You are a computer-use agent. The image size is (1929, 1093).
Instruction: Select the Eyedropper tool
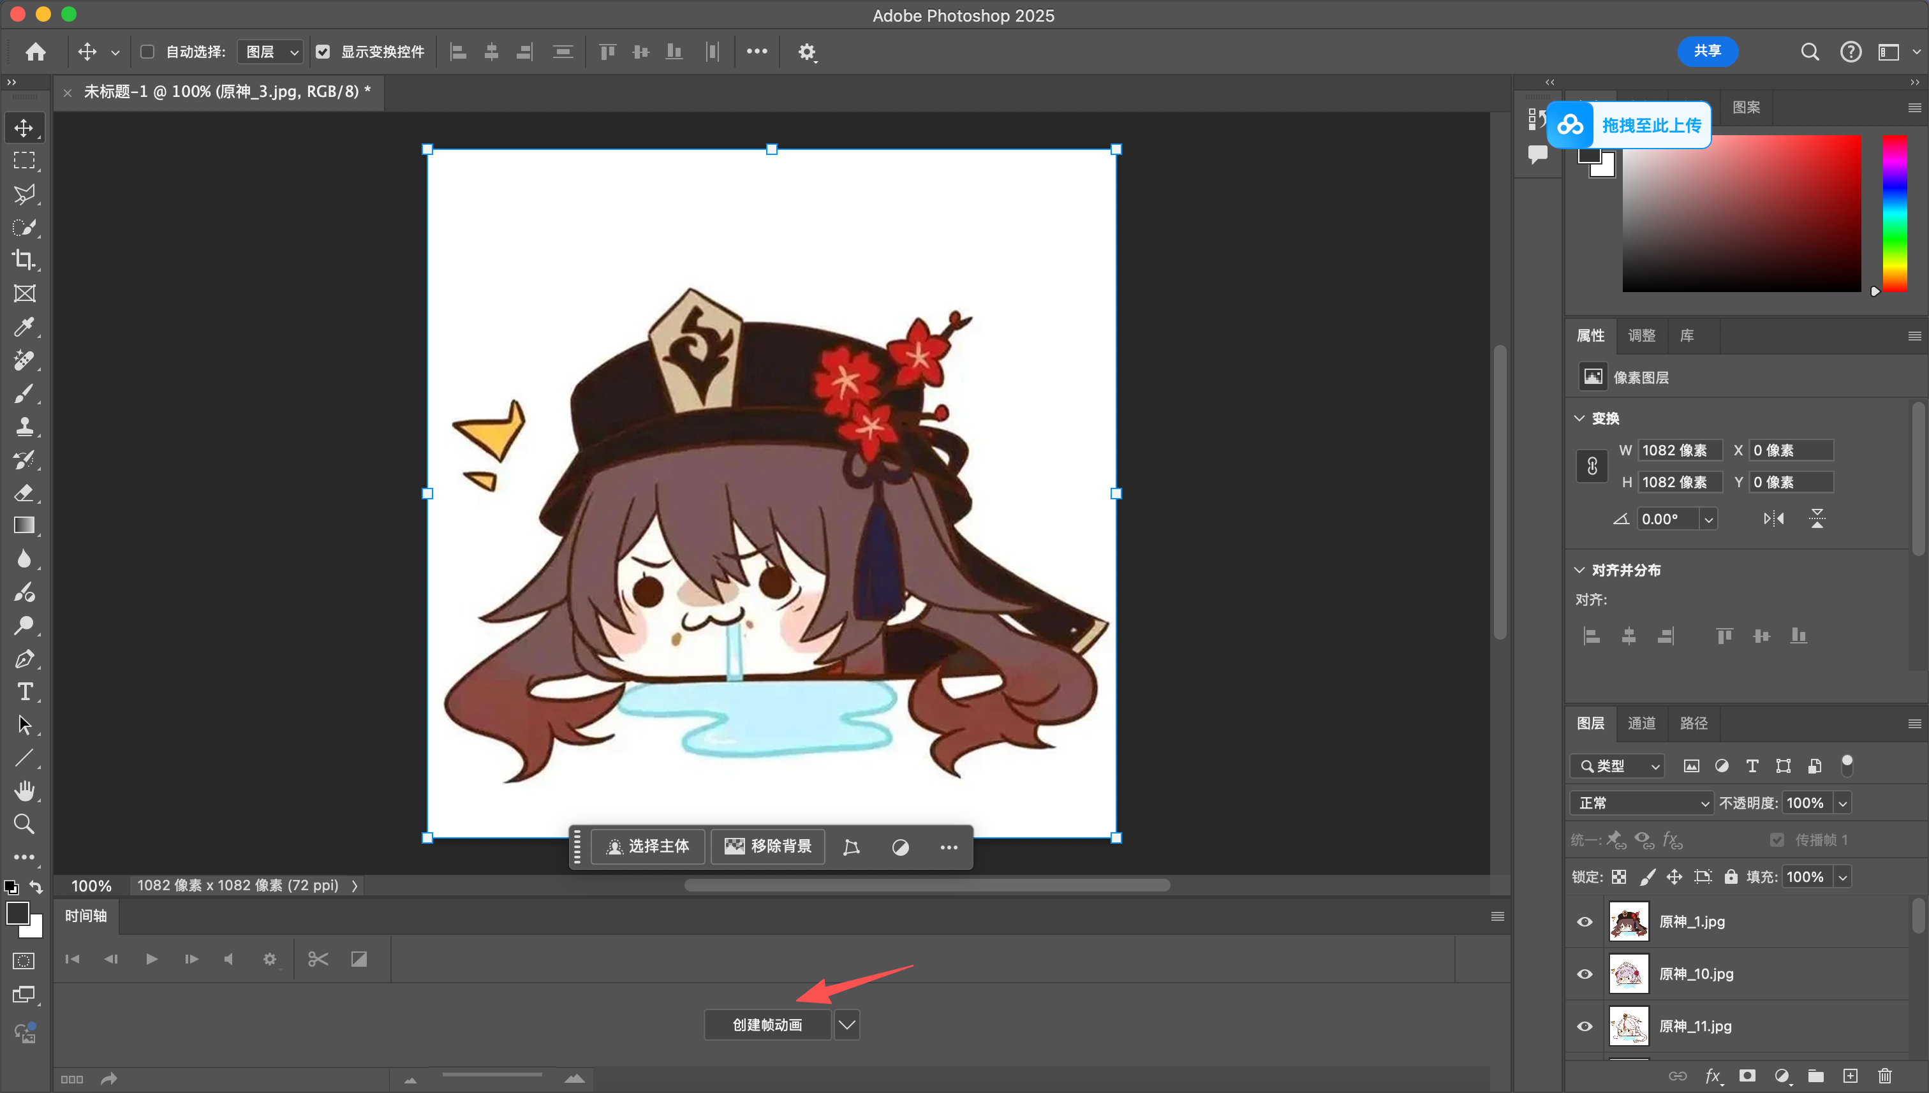(24, 326)
